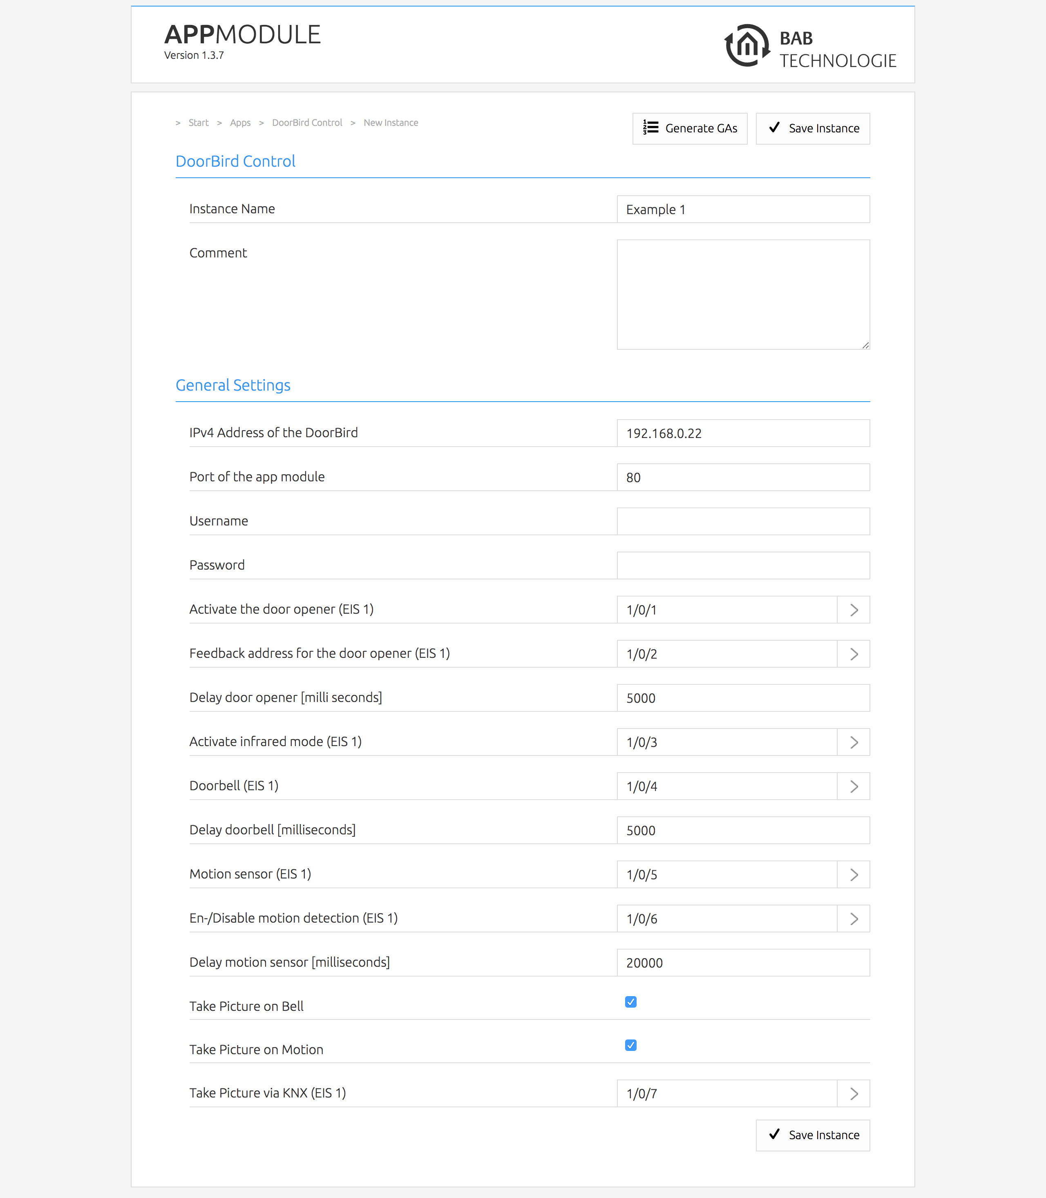
Task: Click chevron beside Doorbell address 1/0/4
Action: coord(854,787)
